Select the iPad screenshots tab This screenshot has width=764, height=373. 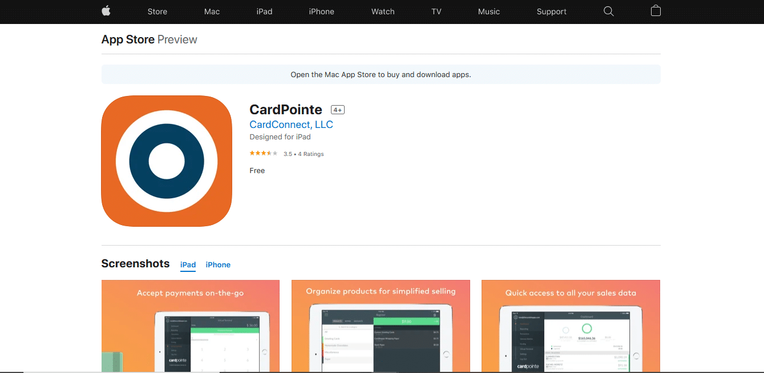pyautogui.click(x=188, y=264)
